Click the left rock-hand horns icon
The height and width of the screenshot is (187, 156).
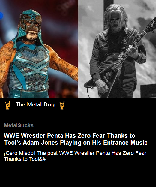point(7,105)
